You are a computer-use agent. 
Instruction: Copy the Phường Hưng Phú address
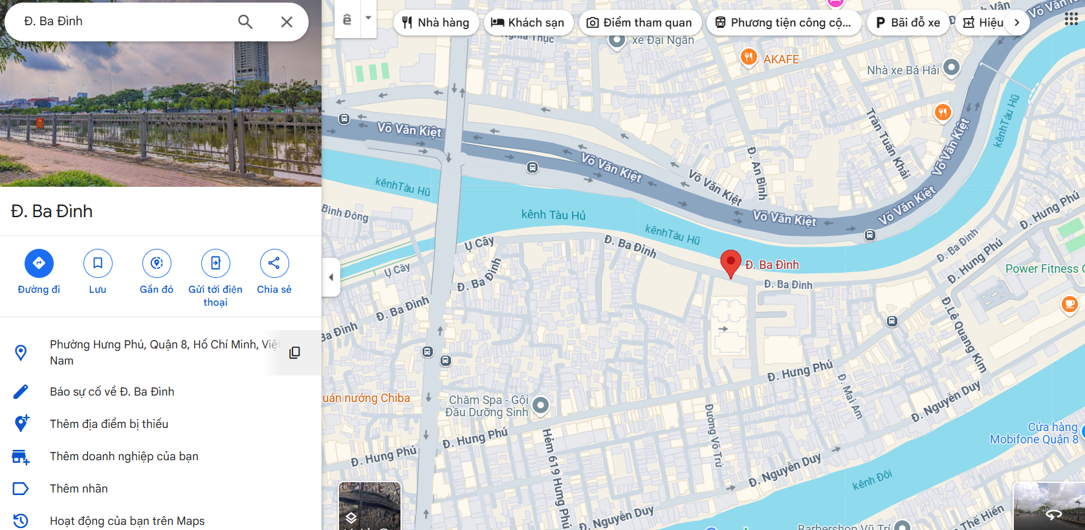pyautogui.click(x=294, y=352)
